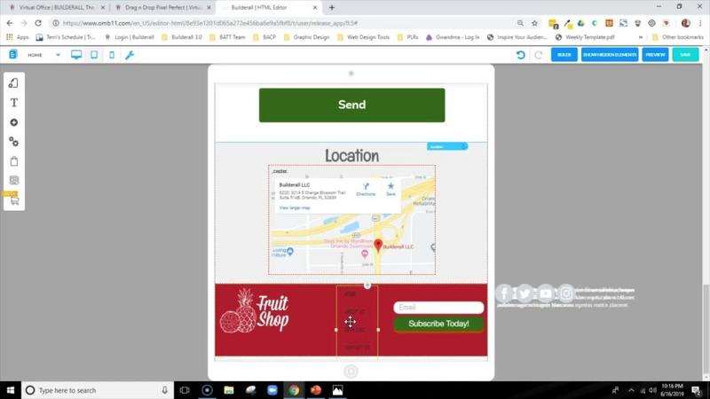This screenshot has height=399, width=710.
Task: Bookmark this page with the star icon
Action: pos(534,23)
